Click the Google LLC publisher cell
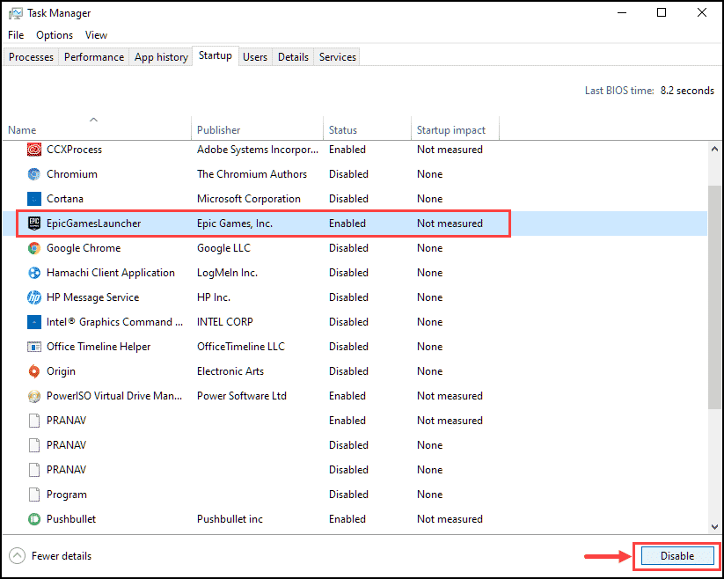 pyautogui.click(x=224, y=248)
